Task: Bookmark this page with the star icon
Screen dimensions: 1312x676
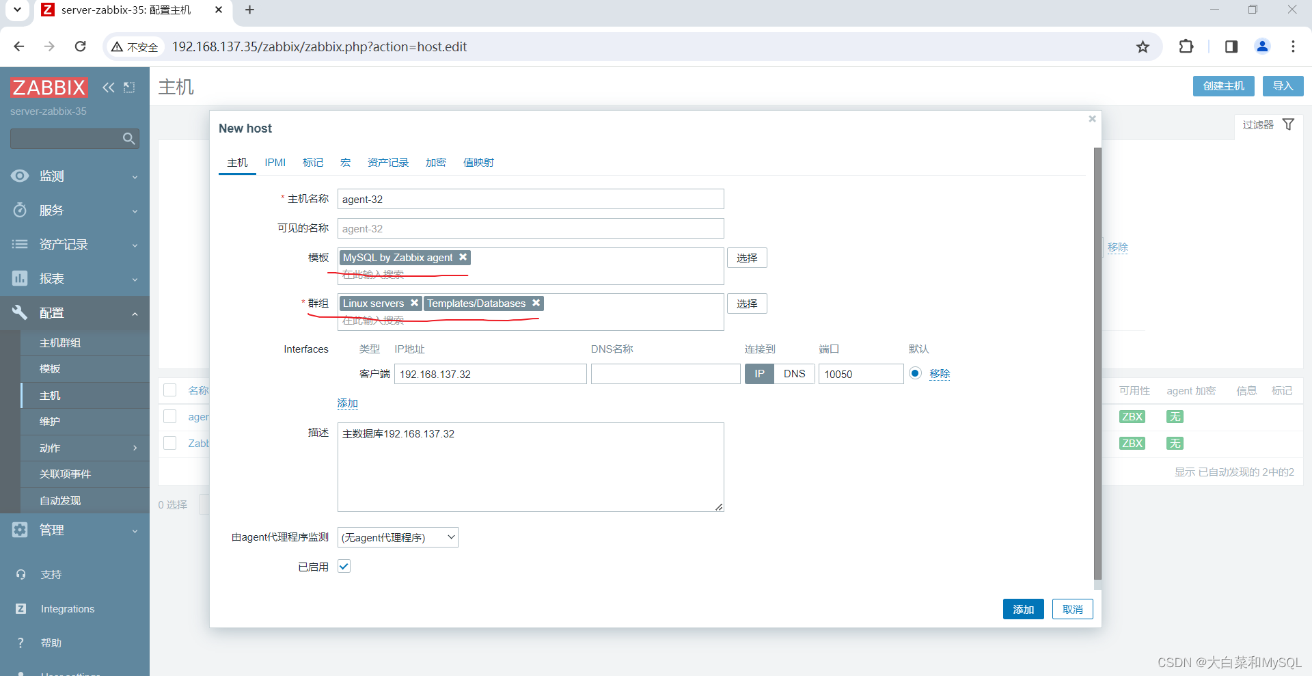Action: (1143, 46)
